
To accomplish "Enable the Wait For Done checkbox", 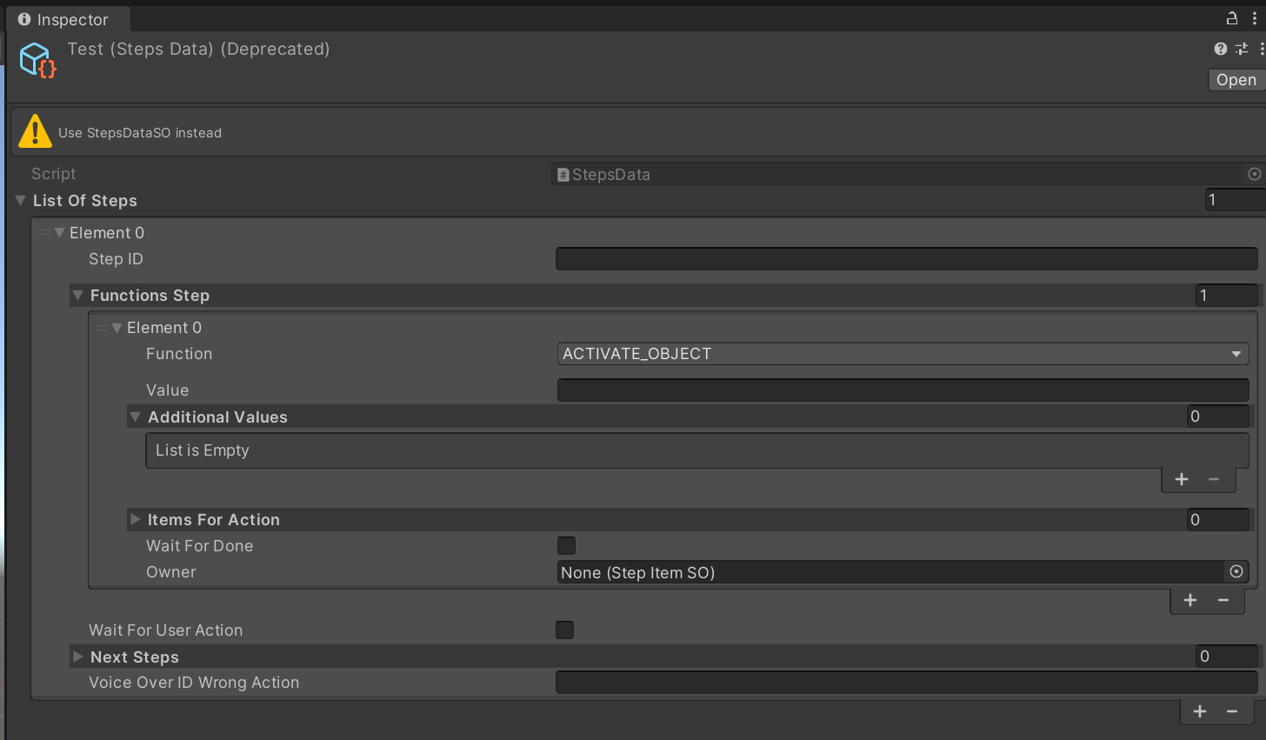I will pos(566,545).
